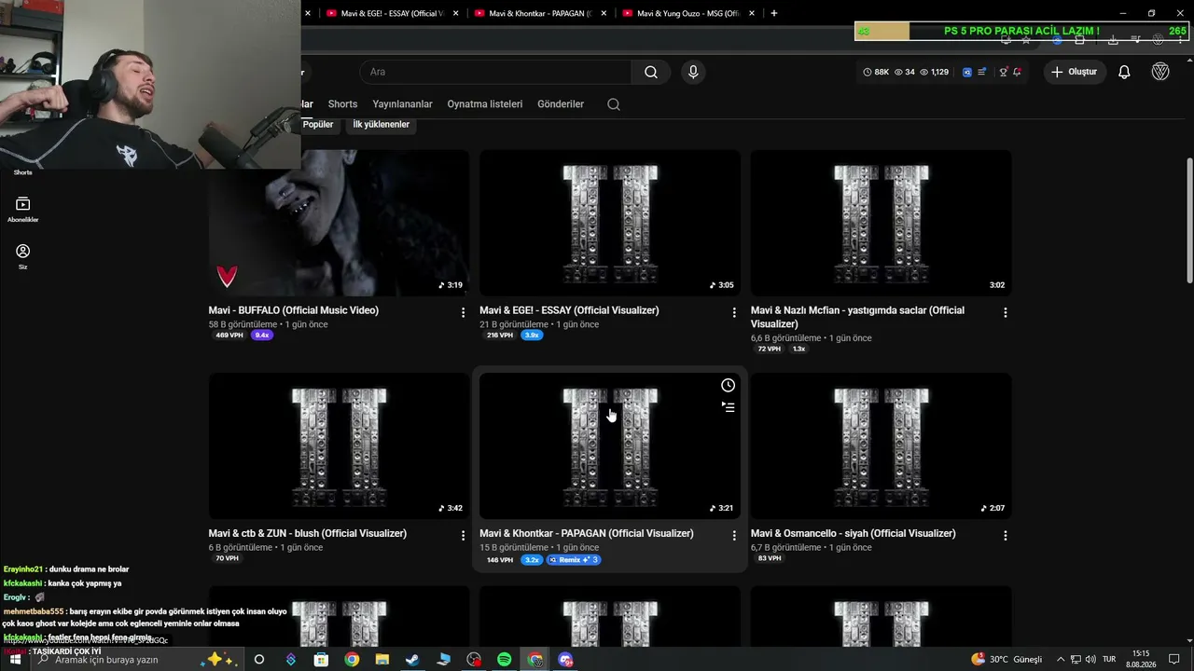Open Microsoft Store from the taskbar
Screen dimensions: 1194x671
[321, 660]
